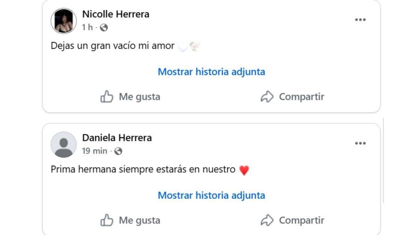
Task: Open the three-dot options menu on Nicolle's post
Action: tap(360, 19)
